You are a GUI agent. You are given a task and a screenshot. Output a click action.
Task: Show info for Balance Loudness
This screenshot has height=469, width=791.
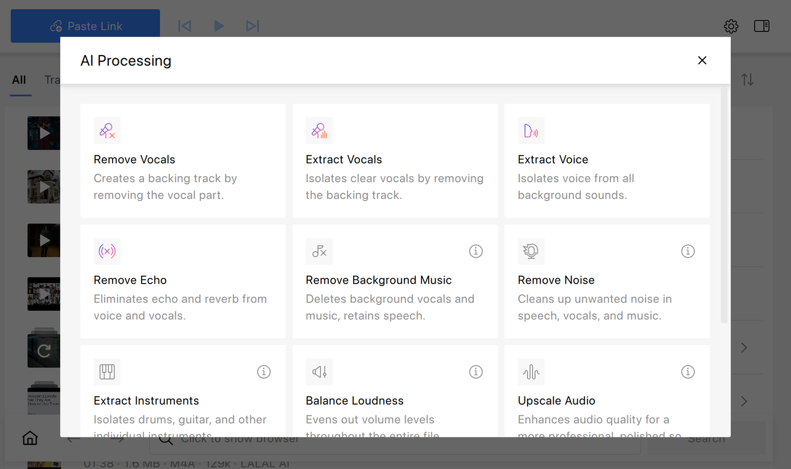(476, 372)
